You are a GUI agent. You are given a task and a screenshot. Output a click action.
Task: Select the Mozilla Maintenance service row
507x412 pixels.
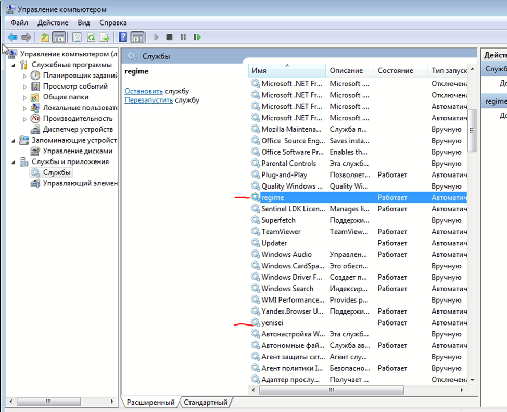pos(358,129)
